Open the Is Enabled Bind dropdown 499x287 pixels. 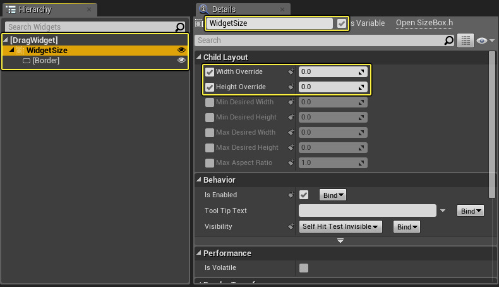[x=333, y=195]
